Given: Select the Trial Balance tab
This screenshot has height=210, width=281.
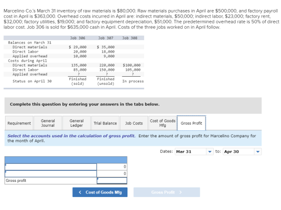Looking at the screenshot, I should (105, 123).
